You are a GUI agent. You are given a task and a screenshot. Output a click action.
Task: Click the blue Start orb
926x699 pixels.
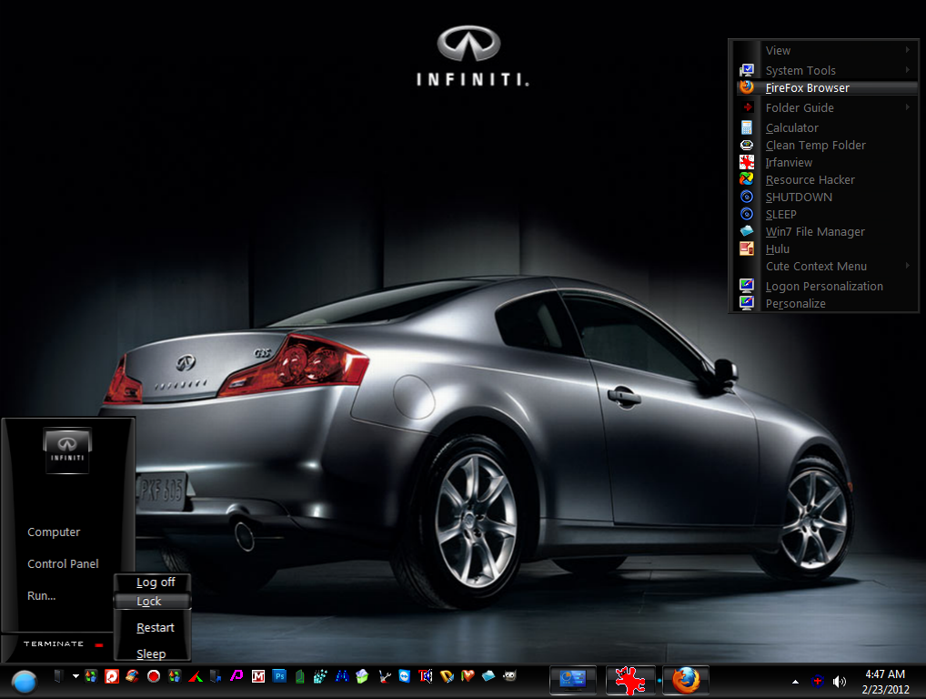pyautogui.click(x=25, y=680)
